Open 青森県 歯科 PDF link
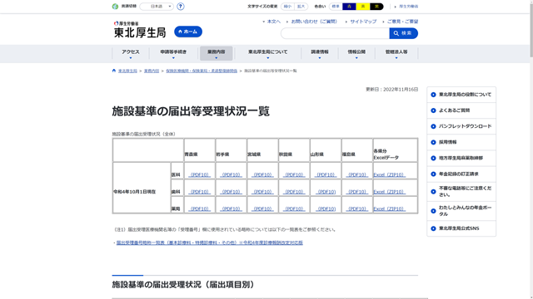The image size is (533, 299). coord(200,192)
